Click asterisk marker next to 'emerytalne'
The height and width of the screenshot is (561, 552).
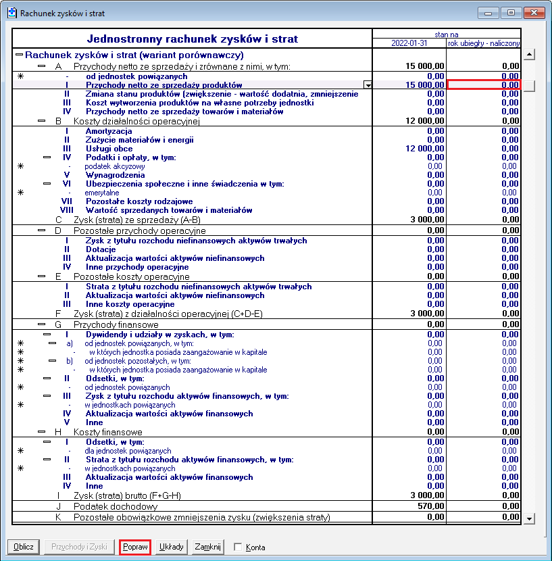[x=21, y=193]
